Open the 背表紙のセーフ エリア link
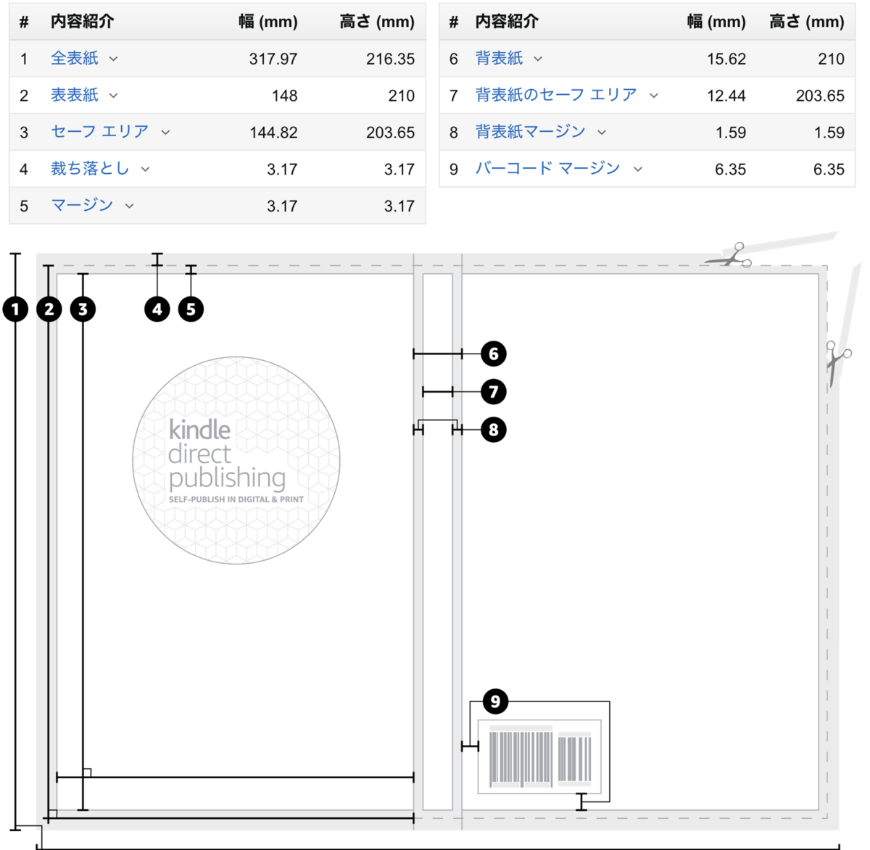Viewport: 870px width, 850px height. tap(556, 95)
